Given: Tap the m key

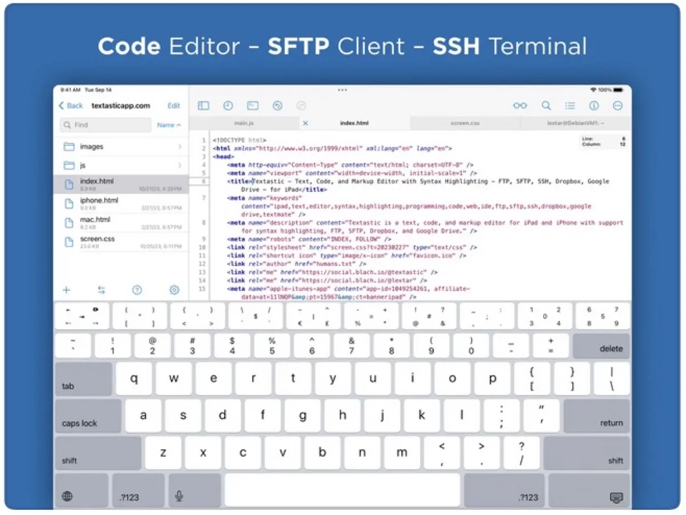Looking at the screenshot, I should (x=402, y=453).
